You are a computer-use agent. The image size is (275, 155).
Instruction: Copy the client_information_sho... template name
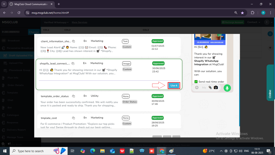(x=74, y=41)
